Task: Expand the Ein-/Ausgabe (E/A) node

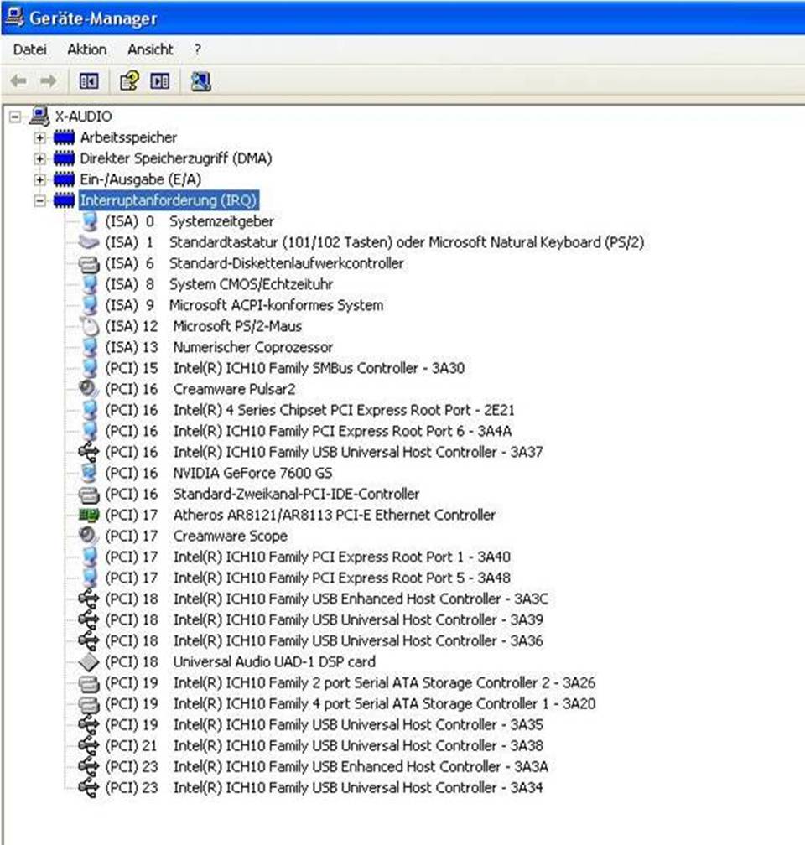Action: click(x=39, y=179)
